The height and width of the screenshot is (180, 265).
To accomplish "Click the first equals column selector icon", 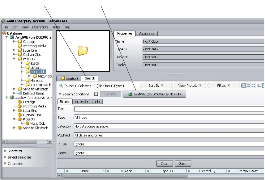I will point(59,171).
